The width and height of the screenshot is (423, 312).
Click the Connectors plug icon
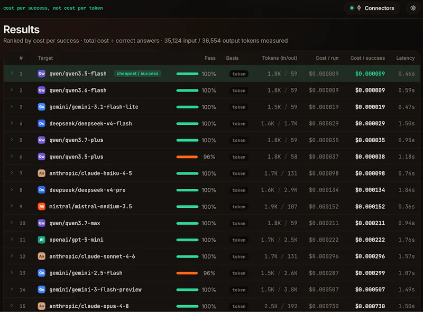[359, 8]
